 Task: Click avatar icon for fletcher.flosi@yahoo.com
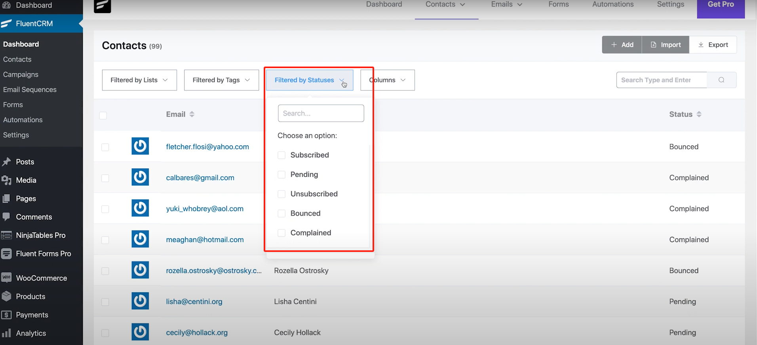pyautogui.click(x=140, y=146)
